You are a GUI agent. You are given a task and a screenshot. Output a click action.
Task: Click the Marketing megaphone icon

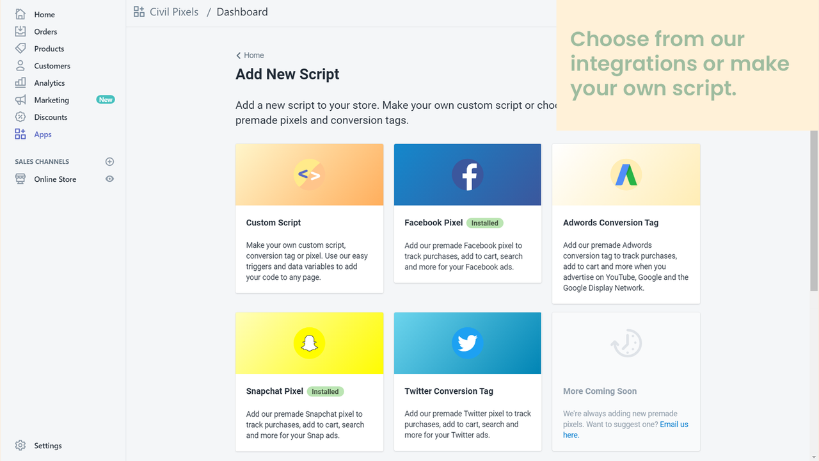(20, 100)
